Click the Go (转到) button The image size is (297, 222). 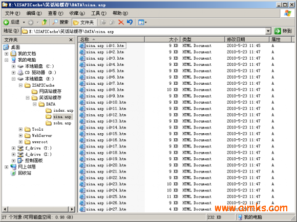tap(283, 31)
